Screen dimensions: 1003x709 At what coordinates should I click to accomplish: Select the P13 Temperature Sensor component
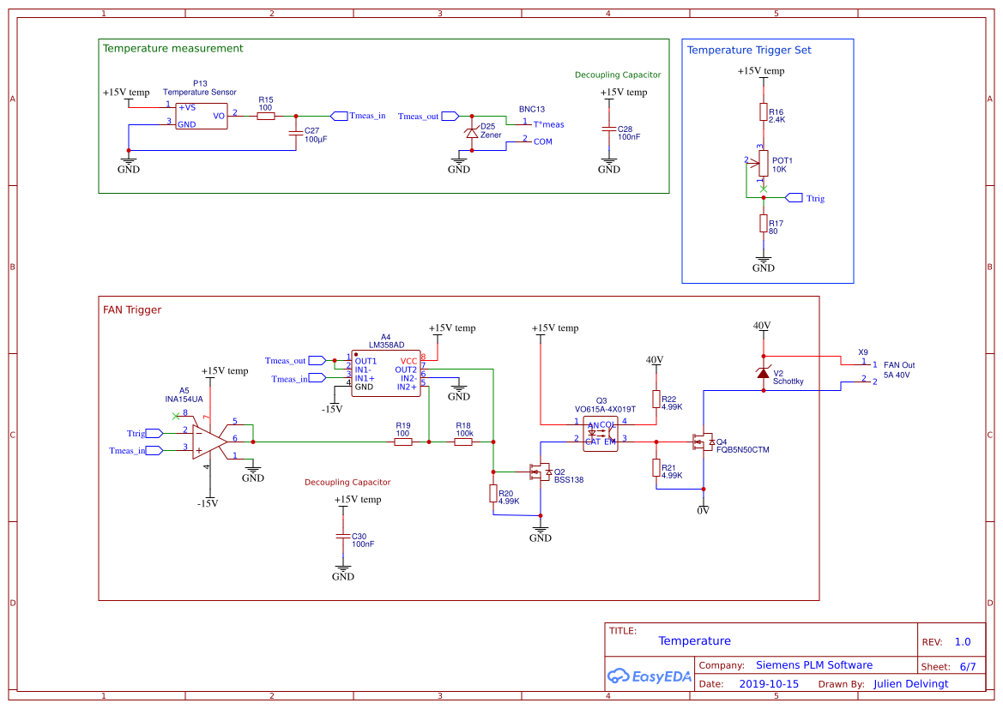pos(202,116)
